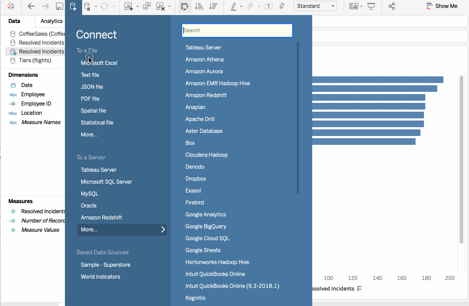The image size is (469, 306).
Task: Click the redo forward arrow
Action: (45, 6)
